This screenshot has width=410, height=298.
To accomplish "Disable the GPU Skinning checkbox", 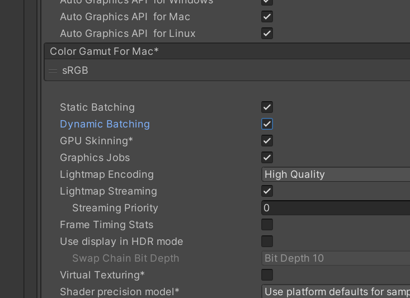I will click(267, 141).
